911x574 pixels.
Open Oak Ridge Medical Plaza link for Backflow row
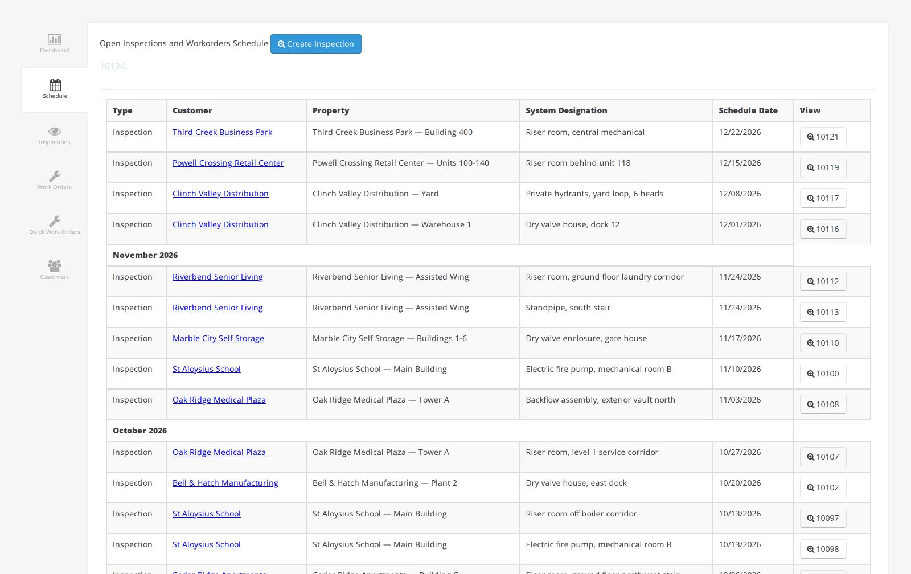pyautogui.click(x=219, y=400)
